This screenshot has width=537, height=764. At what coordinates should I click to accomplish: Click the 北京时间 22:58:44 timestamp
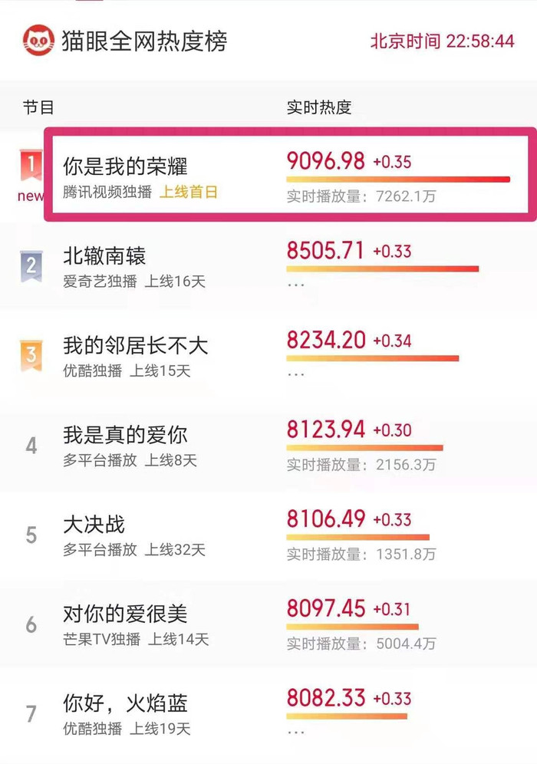coord(442,41)
